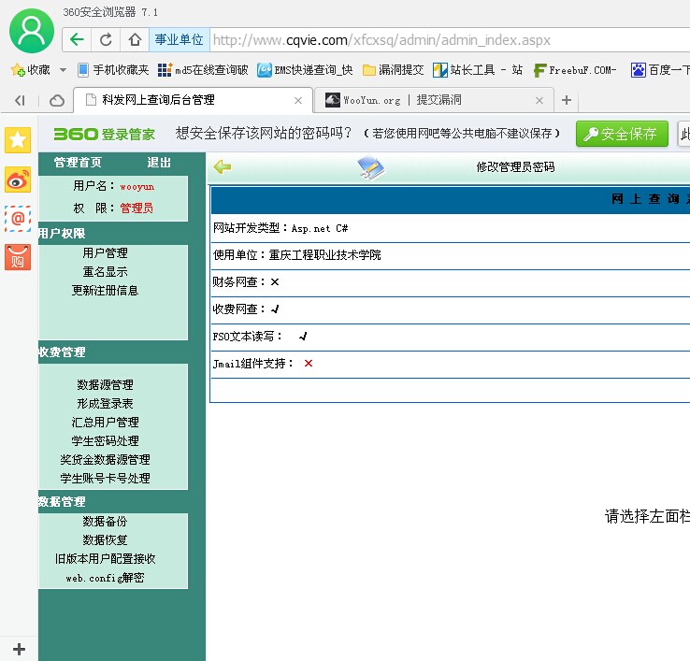Image resolution: width=690 pixels, height=661 pixels.
Task: Open sidebar favorites star icon
Action: [18, 140]
